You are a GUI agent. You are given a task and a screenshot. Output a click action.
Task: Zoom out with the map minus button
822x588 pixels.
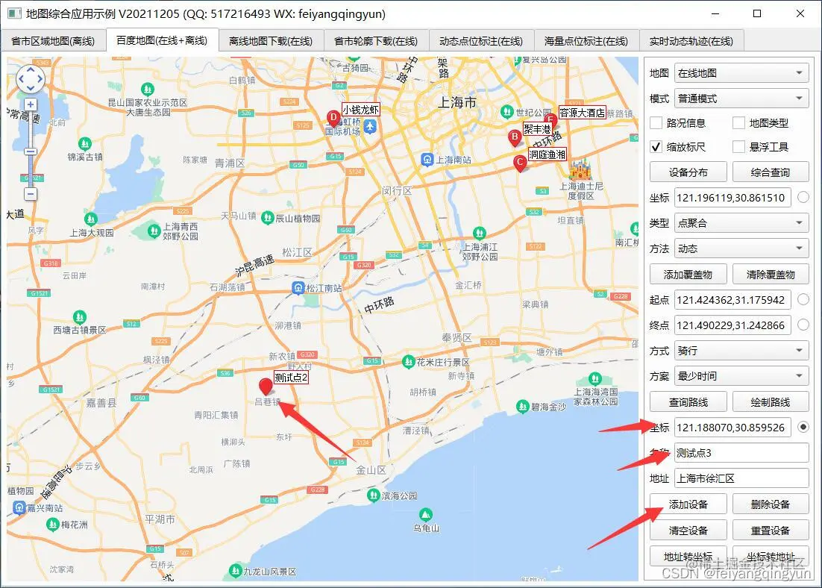tap(31, 194)
